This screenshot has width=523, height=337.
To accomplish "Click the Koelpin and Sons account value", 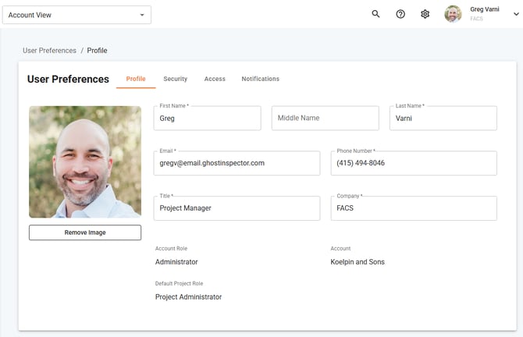I will [358, 262].
